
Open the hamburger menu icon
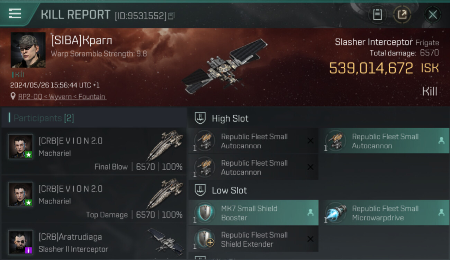15,14
